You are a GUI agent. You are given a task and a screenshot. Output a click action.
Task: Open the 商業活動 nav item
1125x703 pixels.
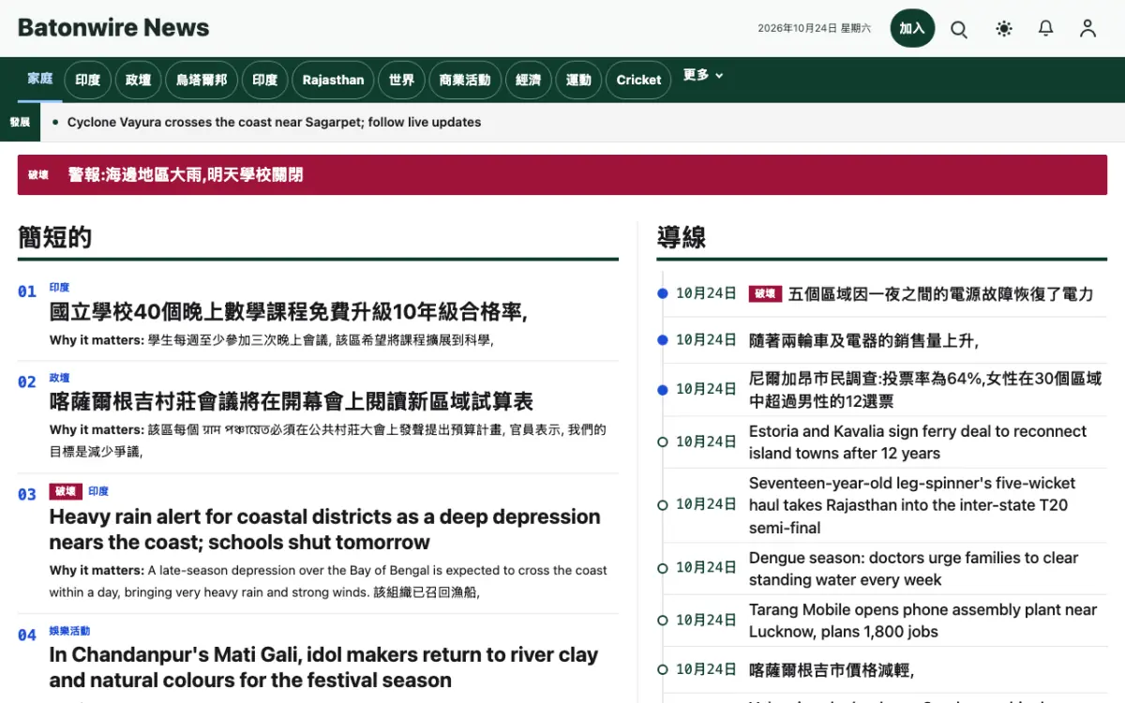[x=465, y=80]
